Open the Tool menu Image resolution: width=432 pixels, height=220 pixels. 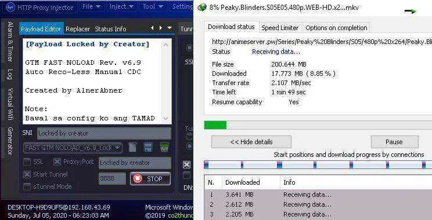[152, 6]
